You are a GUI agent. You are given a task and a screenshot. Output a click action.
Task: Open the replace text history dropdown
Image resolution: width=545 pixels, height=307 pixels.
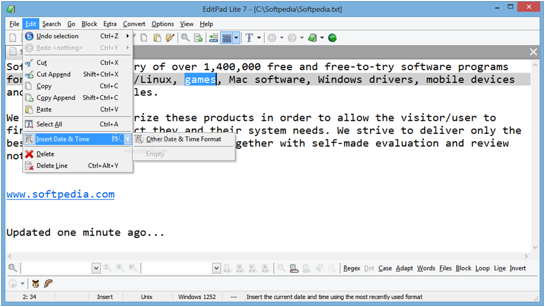click(x=216, y=268)
